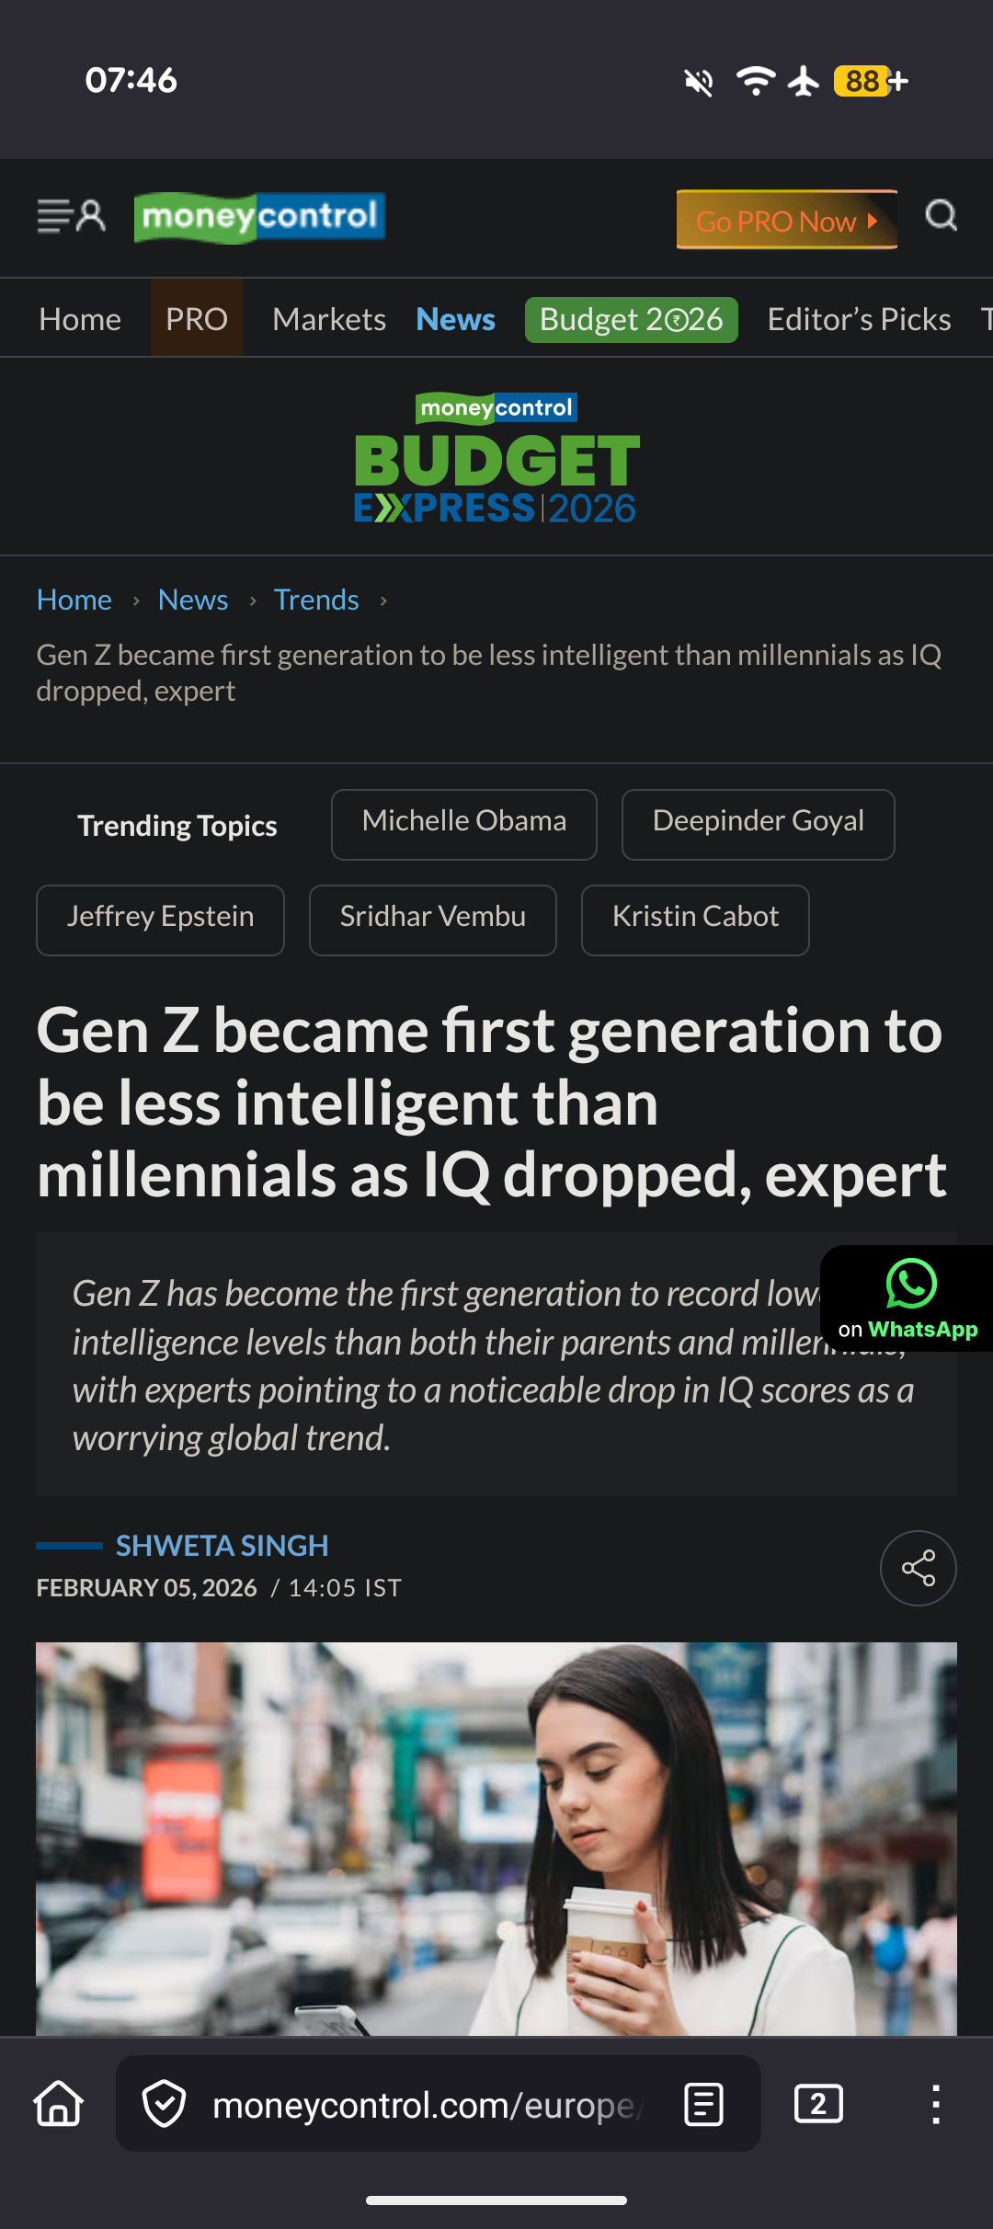Open author Shweta Singh's page
993x2229 pixels.
pyautogui.click(x=222, y=1546)
